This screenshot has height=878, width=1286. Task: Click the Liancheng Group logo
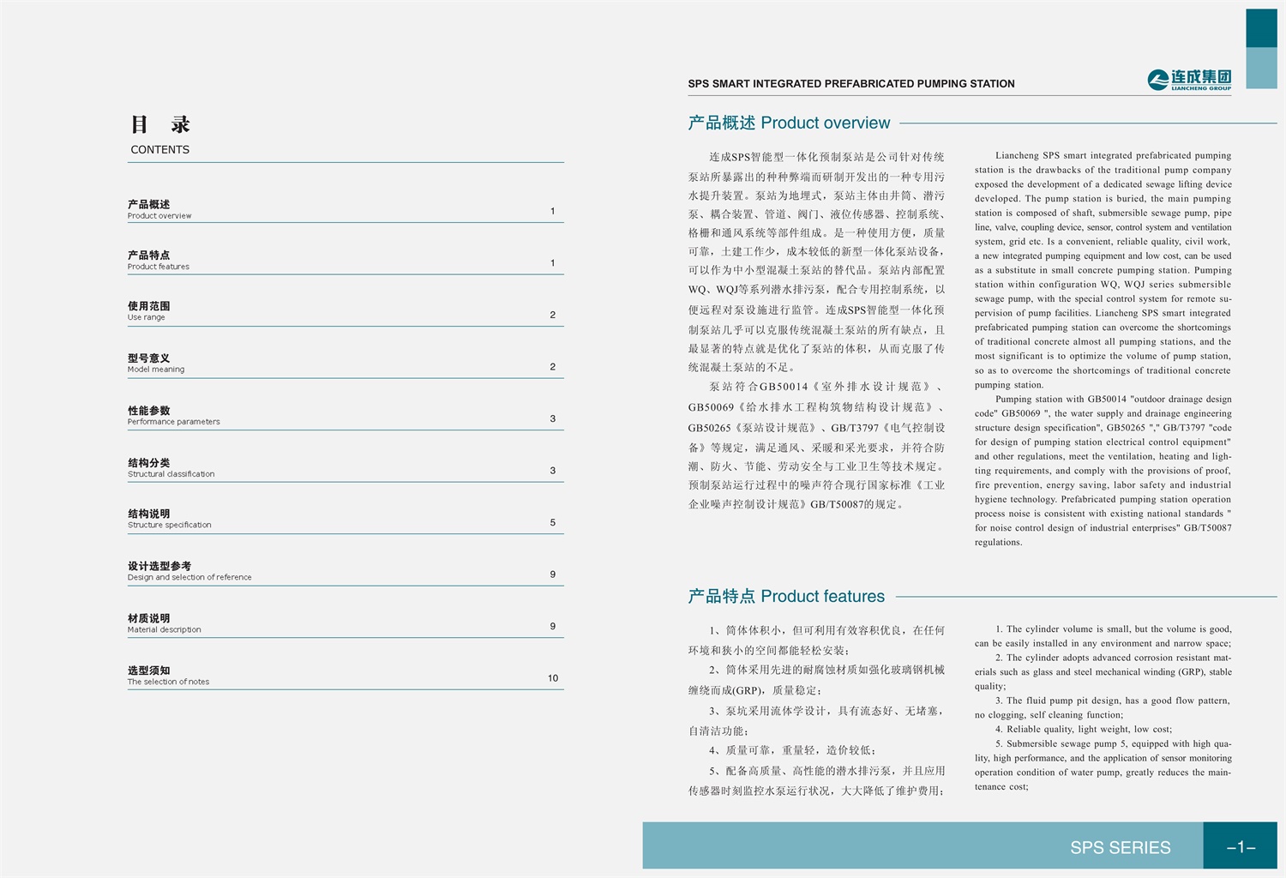click(x=1189, y=80)
